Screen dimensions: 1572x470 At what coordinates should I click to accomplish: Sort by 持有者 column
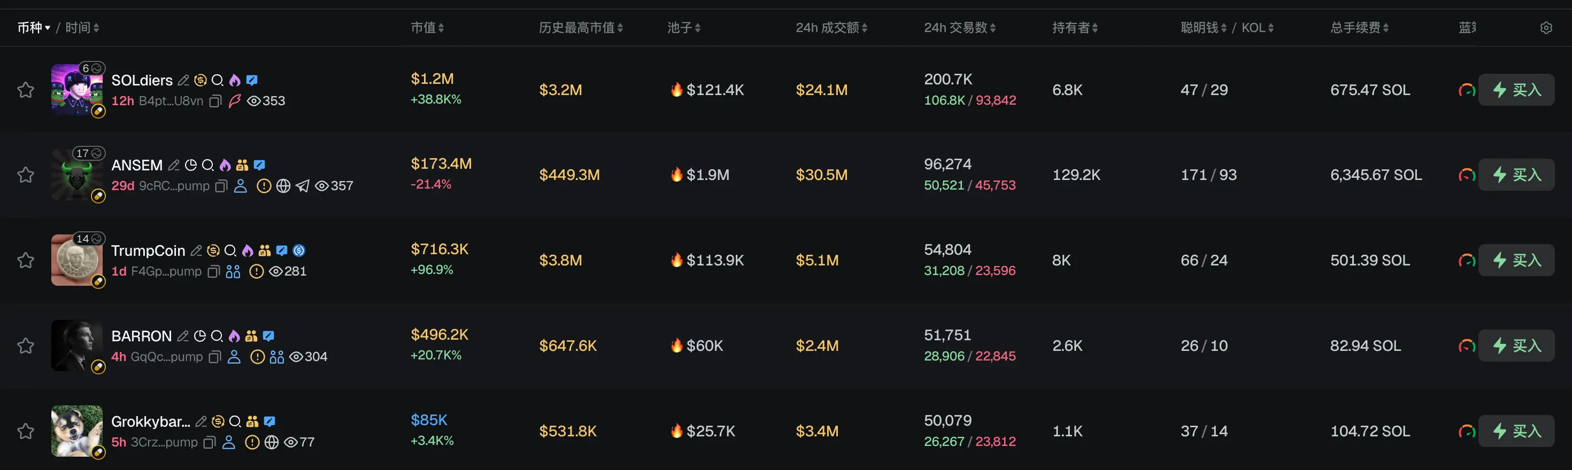click(x=1075, y=28)
